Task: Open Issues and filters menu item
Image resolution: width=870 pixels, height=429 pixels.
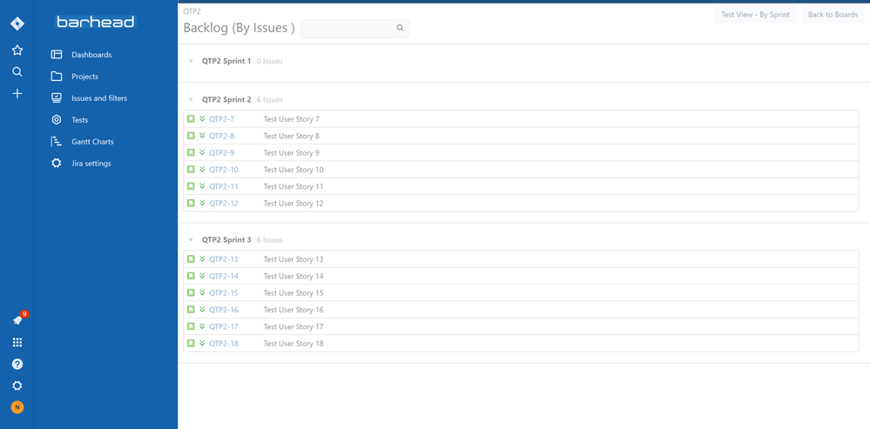Action: 99,98
